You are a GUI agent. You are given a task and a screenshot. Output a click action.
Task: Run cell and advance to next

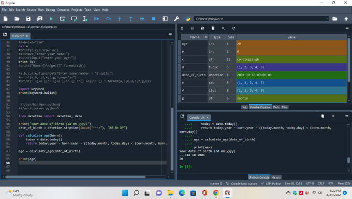coord(74,19)
